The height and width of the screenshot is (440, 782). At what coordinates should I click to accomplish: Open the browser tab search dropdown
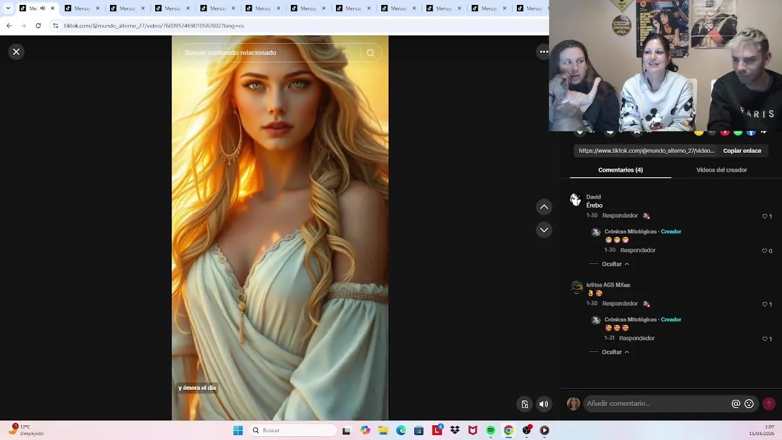(8, 8)
